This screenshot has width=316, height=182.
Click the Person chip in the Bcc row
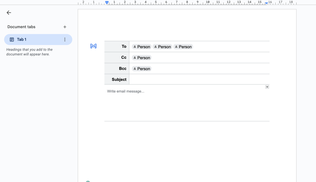(141, 69)
